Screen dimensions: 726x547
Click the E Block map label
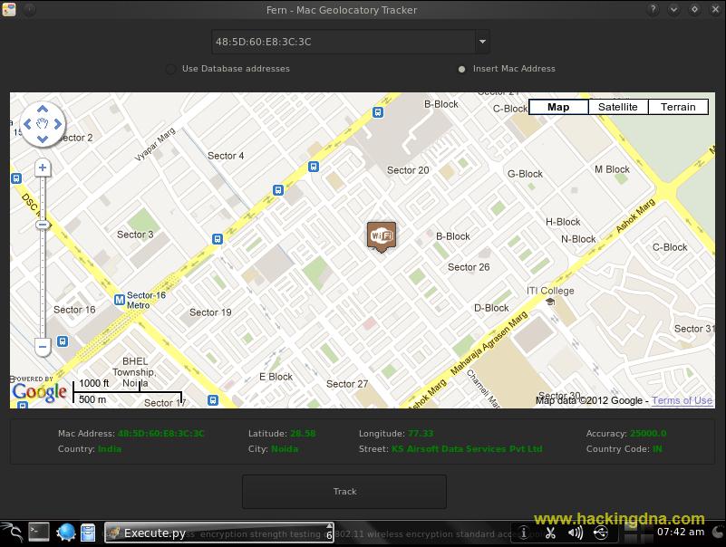pos(276,377)
